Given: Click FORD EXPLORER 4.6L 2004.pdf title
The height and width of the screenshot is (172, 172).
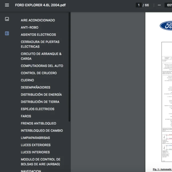Looking at the screenshot, I should coord(40,5).
